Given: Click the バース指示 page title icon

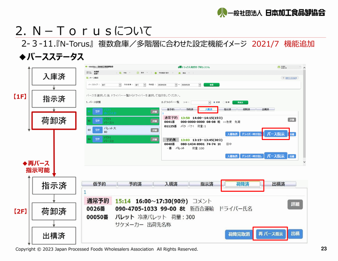Looking at the screenshot, I should coord(87,78).
